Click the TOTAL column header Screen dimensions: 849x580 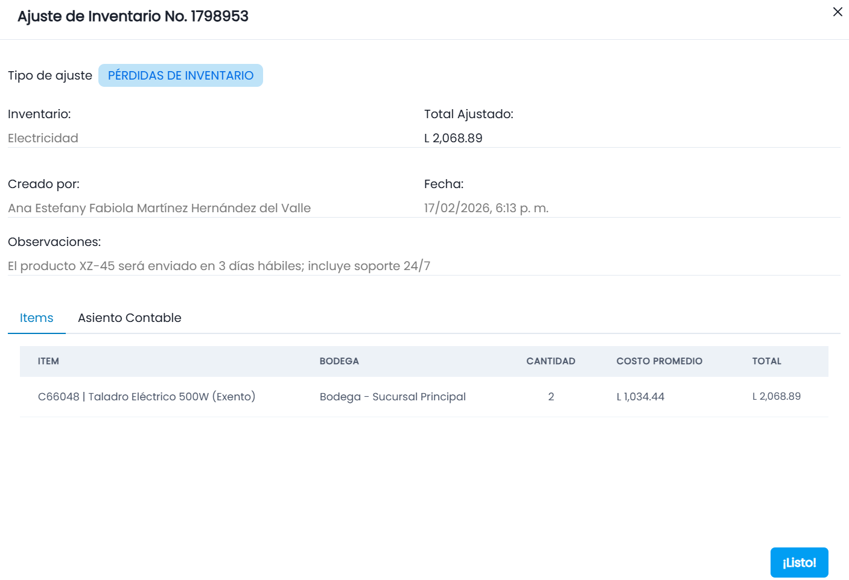pos(766,361)
